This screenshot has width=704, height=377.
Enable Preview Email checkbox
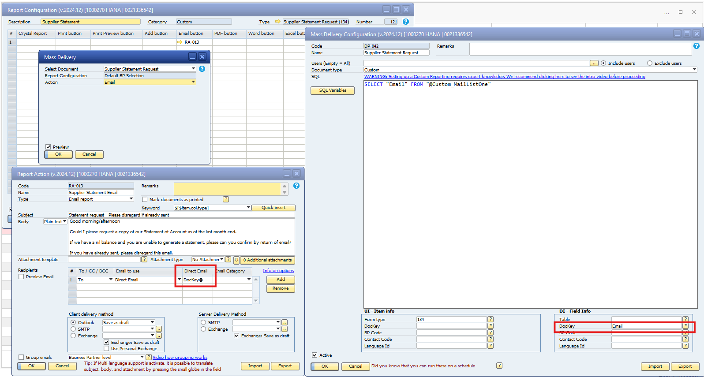(x=21, y=276)
